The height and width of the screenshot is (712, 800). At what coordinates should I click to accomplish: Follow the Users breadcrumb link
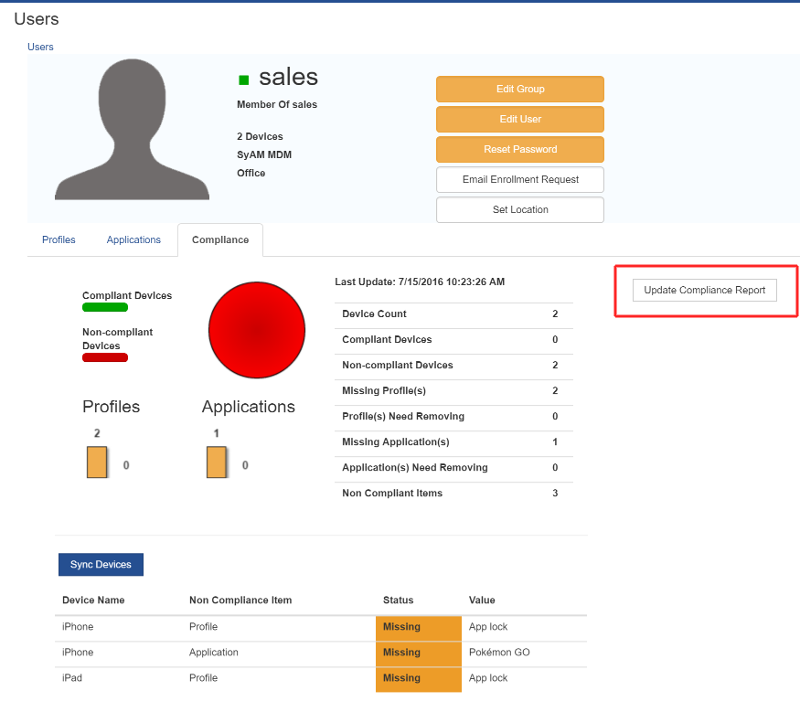(x=40, y=47)
